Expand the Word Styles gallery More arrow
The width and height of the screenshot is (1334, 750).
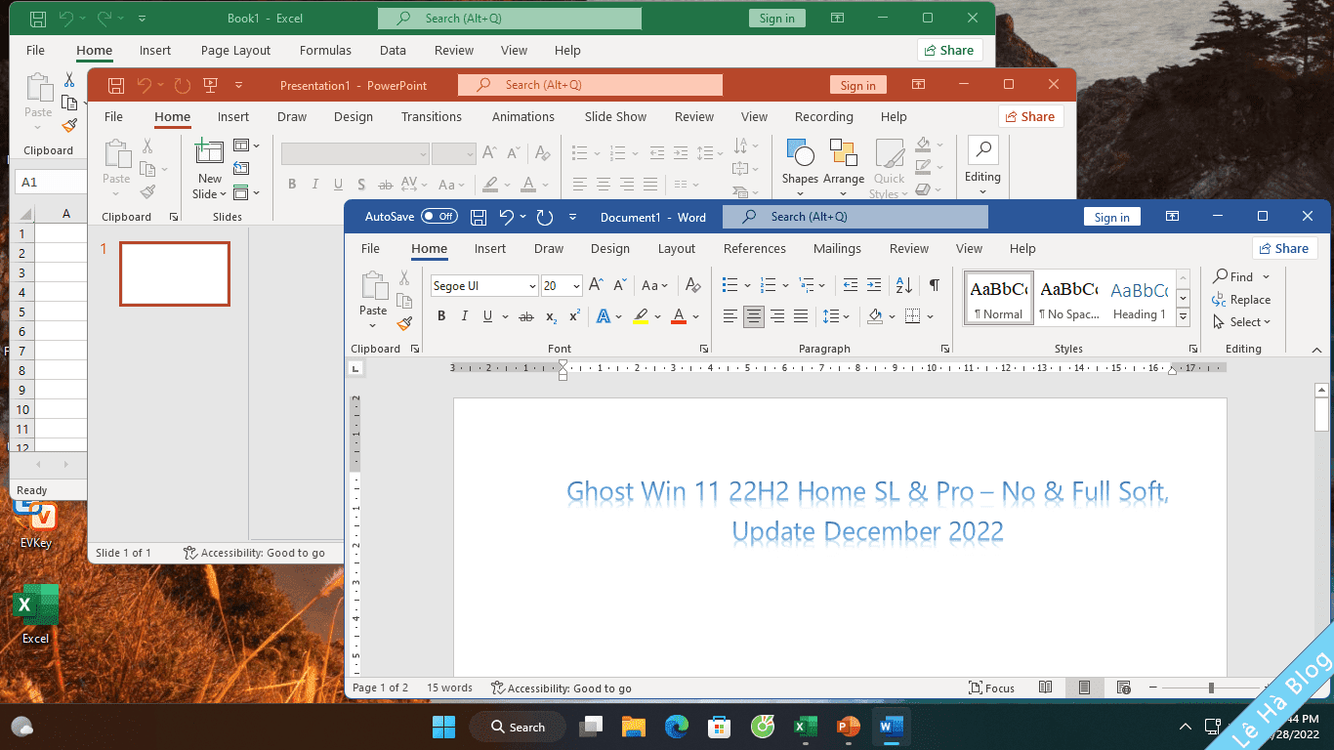coord(1184,317)
